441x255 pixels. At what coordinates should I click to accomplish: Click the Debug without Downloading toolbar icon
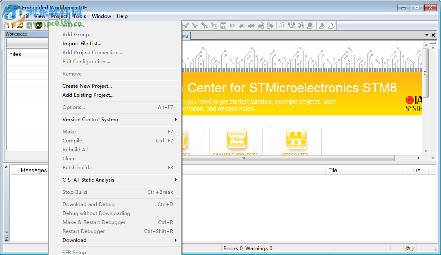332,25
